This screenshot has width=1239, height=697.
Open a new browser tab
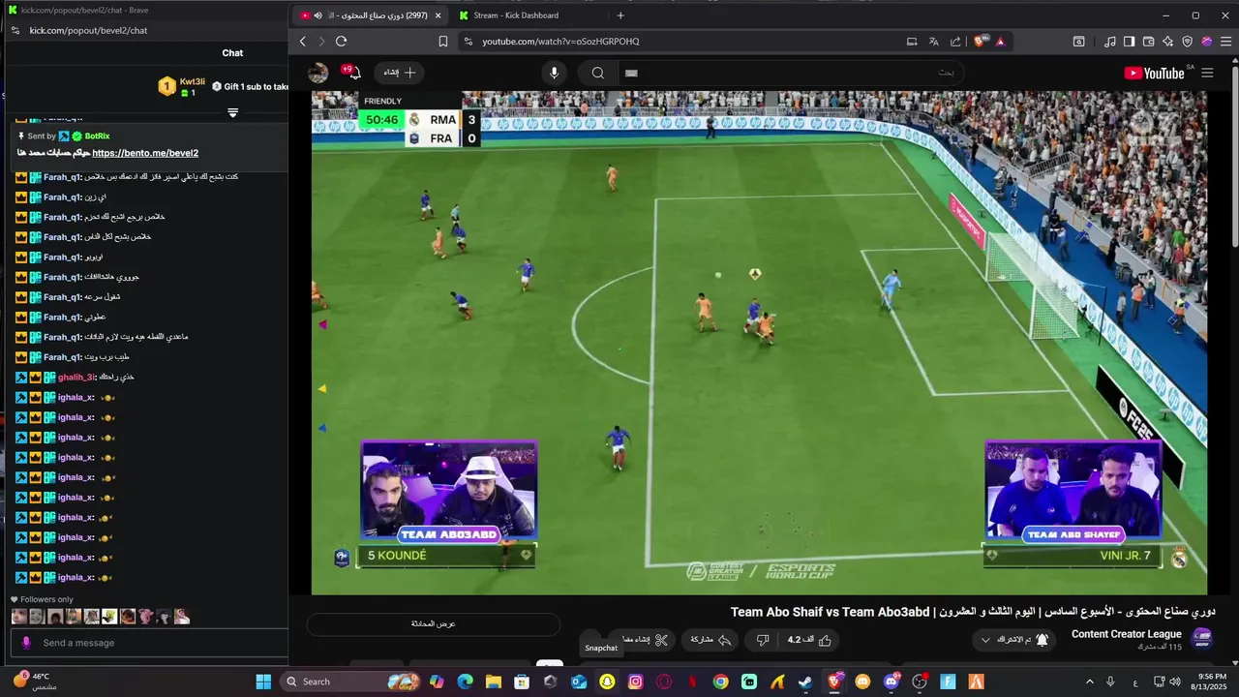tap(620, 15)
